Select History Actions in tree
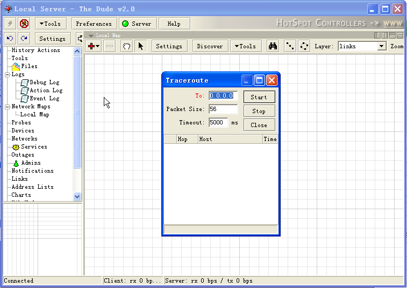Viewport: 407px width, 288px height. pos(36,50)
